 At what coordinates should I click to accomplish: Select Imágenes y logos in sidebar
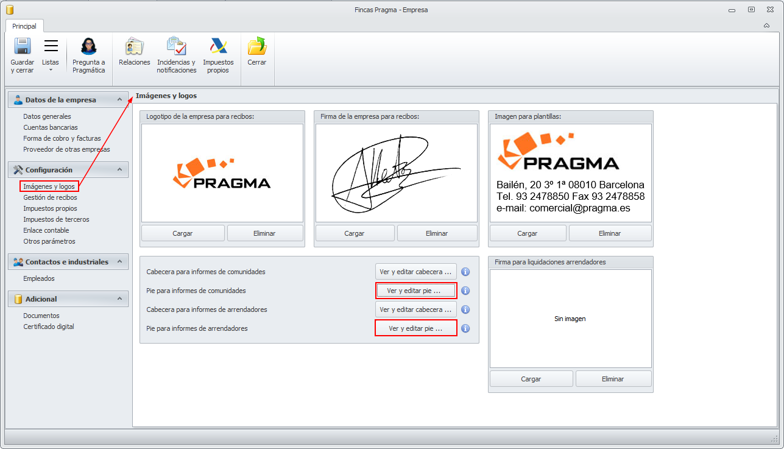[x=49, y=186]
